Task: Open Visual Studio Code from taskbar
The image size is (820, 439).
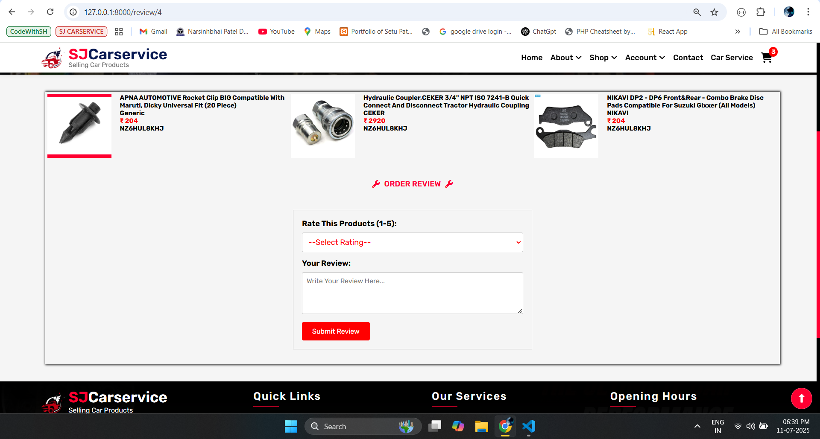Action: (528, 426)
